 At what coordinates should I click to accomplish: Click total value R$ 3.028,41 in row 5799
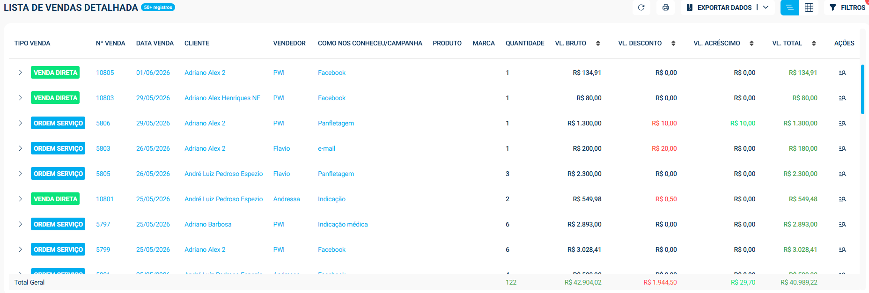click(x=800, y=249)
